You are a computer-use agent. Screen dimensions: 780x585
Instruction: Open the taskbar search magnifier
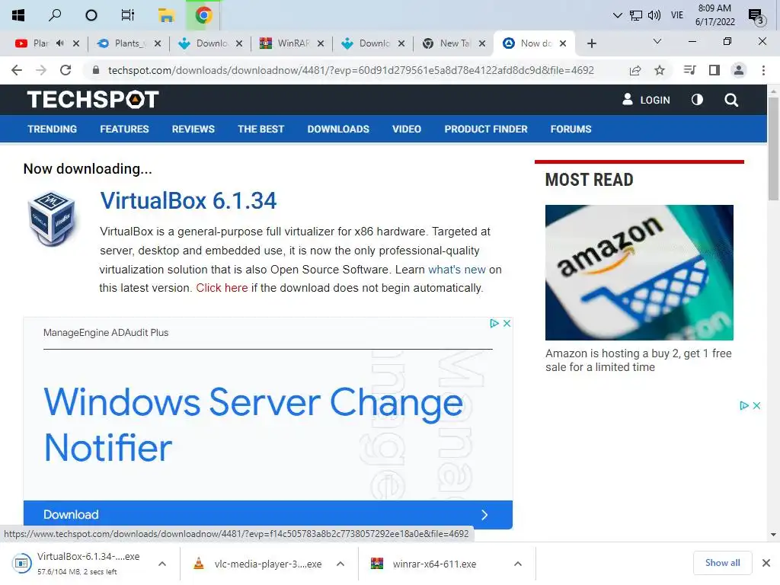click(x=55, y=15)
